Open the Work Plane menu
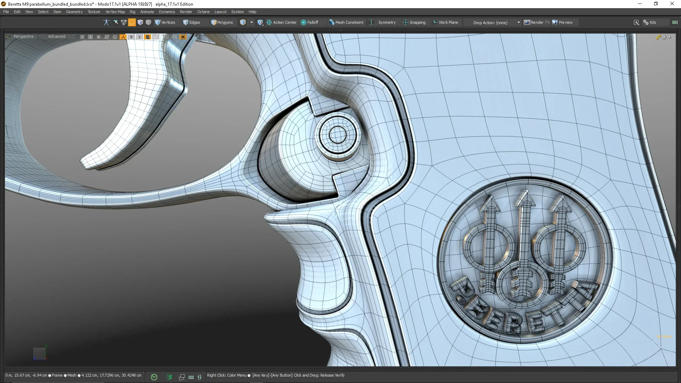The image size is (681, 383). pos(445,22)
